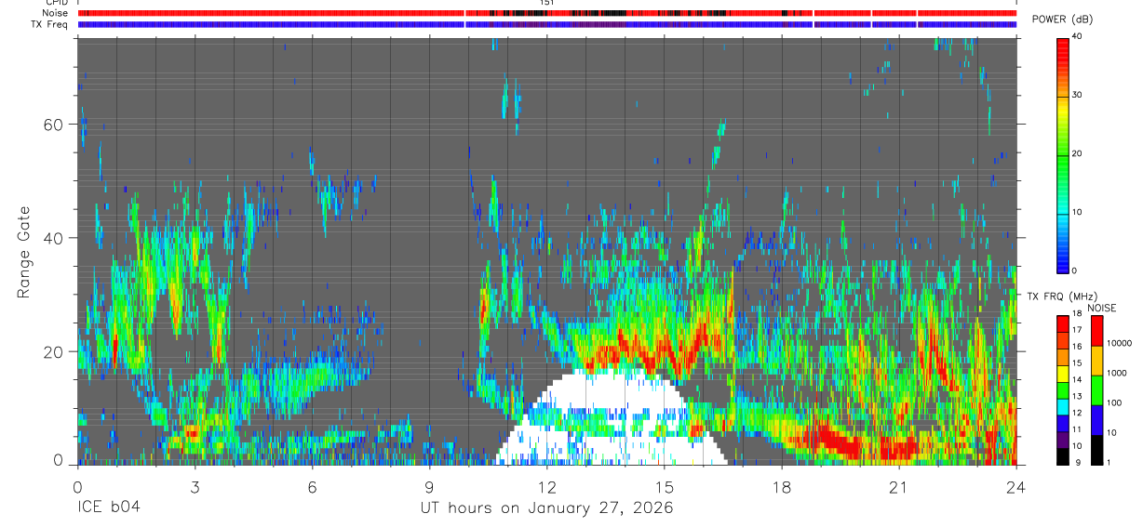Select the TX FRQ (MHz) legend title
Screen dimensions: 1143x527
click(1060, 296)
